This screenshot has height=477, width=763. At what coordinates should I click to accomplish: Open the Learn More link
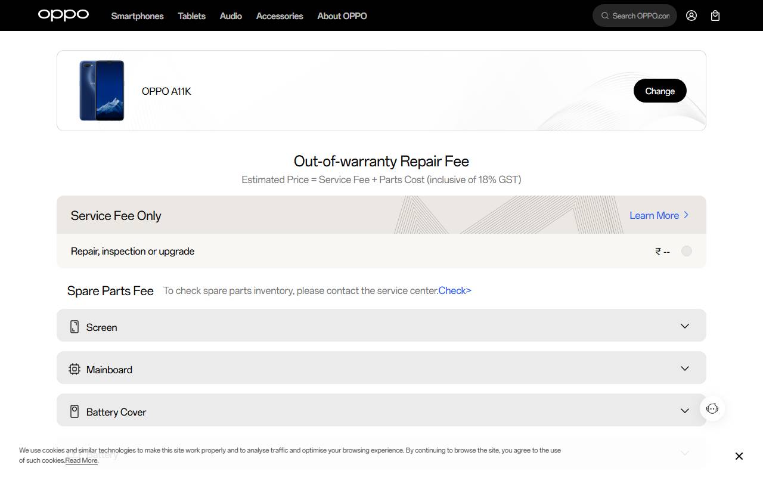659,215
